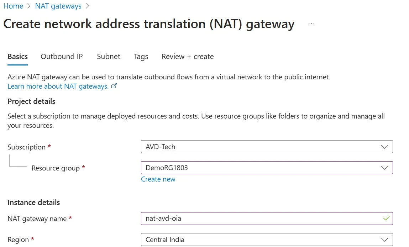Click the external link icon beside Learn more

click(x=114, y=86)
